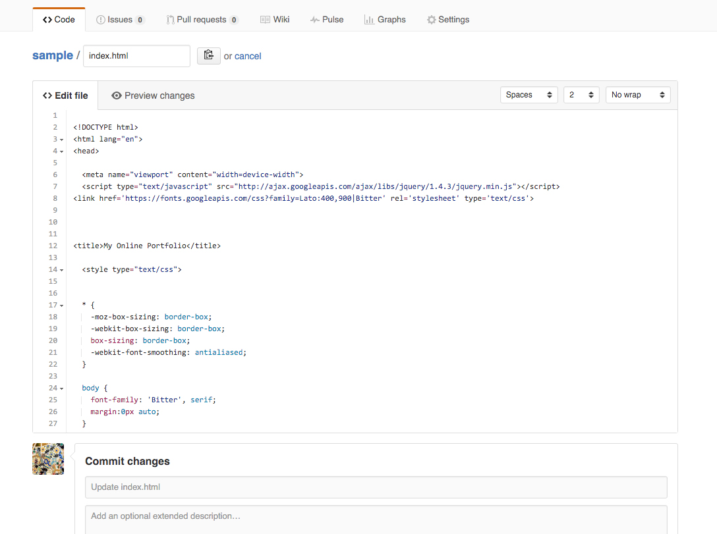Click the Pull requests branch icon

coord(170,20)
